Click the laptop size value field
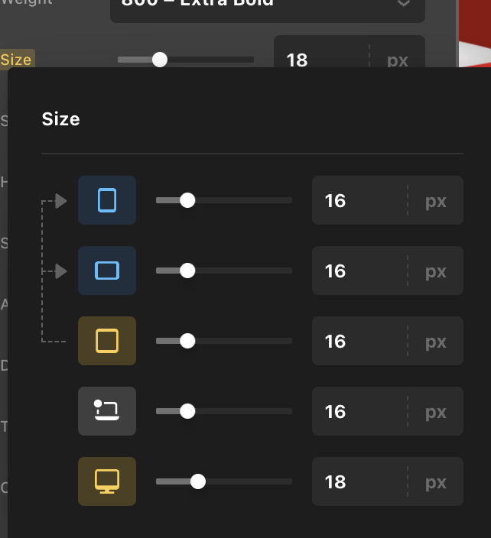The height and width of the screenshot is (538, 491). 356,411
